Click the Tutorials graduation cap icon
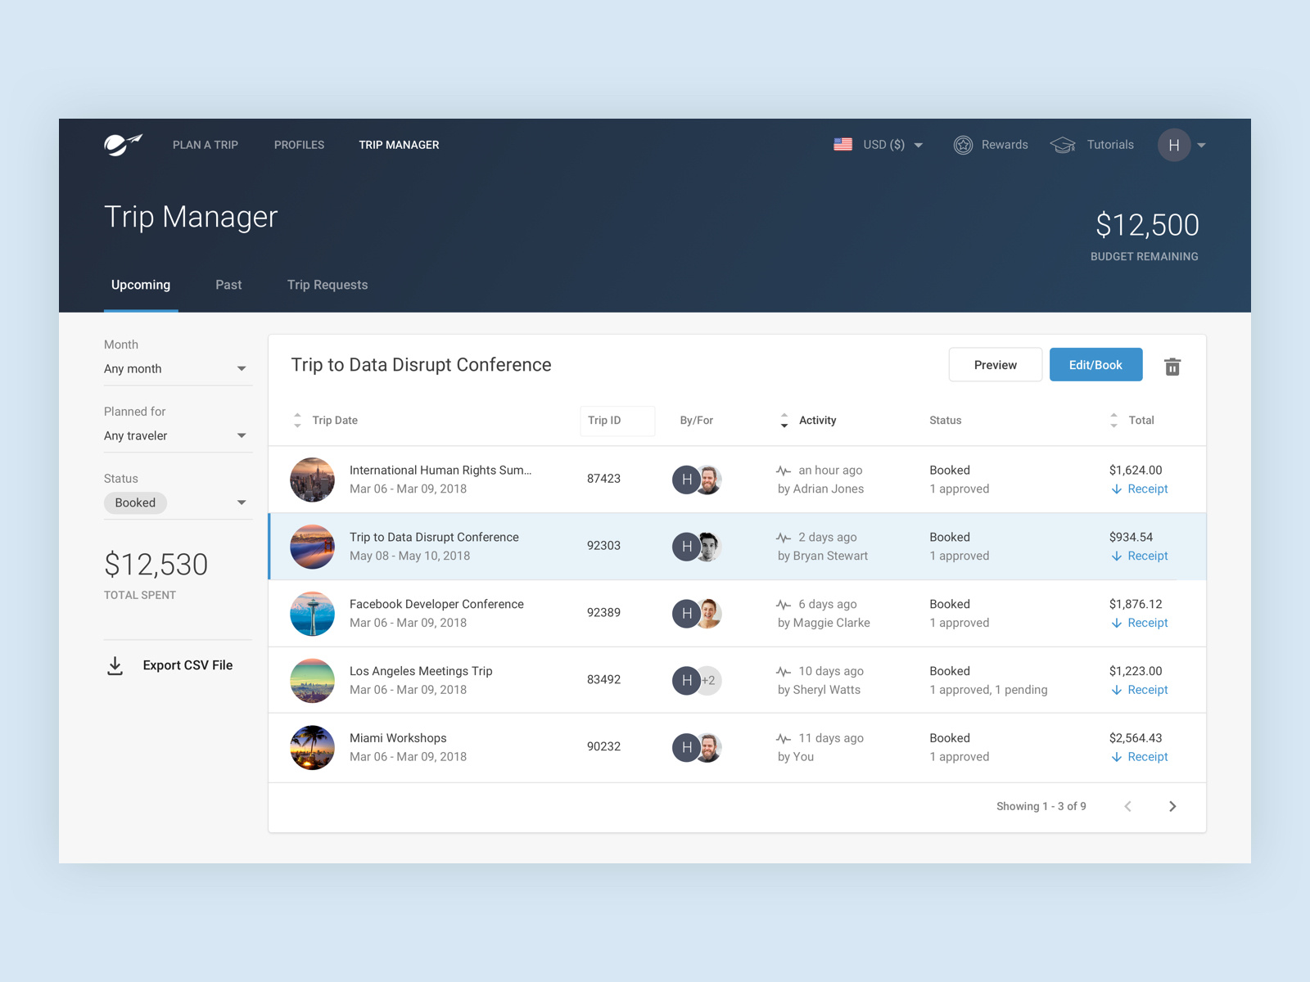Viewport: 1310px width, 982px height. coord(1063,145)
